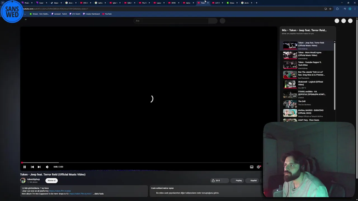358x201 pixels.
Task: Switch to the tyler browser tab
Action: pos(115,3)
